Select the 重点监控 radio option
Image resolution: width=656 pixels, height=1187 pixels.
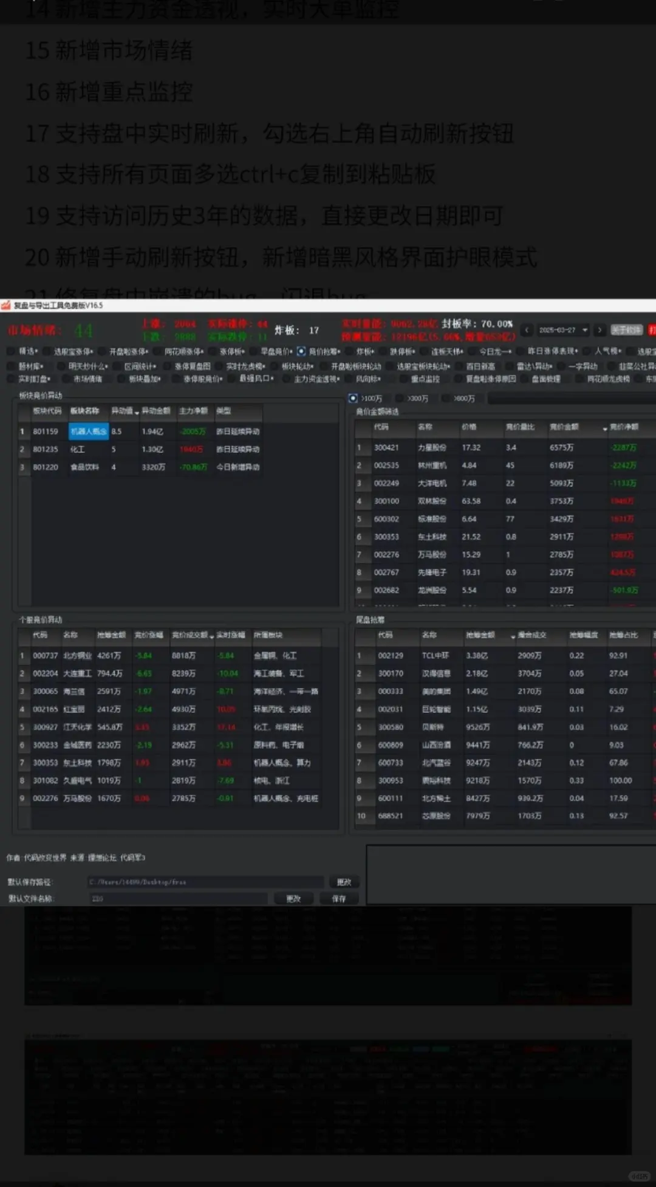tap(420, 379)
